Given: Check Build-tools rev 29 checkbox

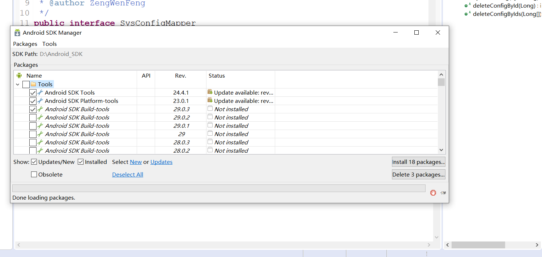Looking at the screenshot, I should [x=33, y=134].
